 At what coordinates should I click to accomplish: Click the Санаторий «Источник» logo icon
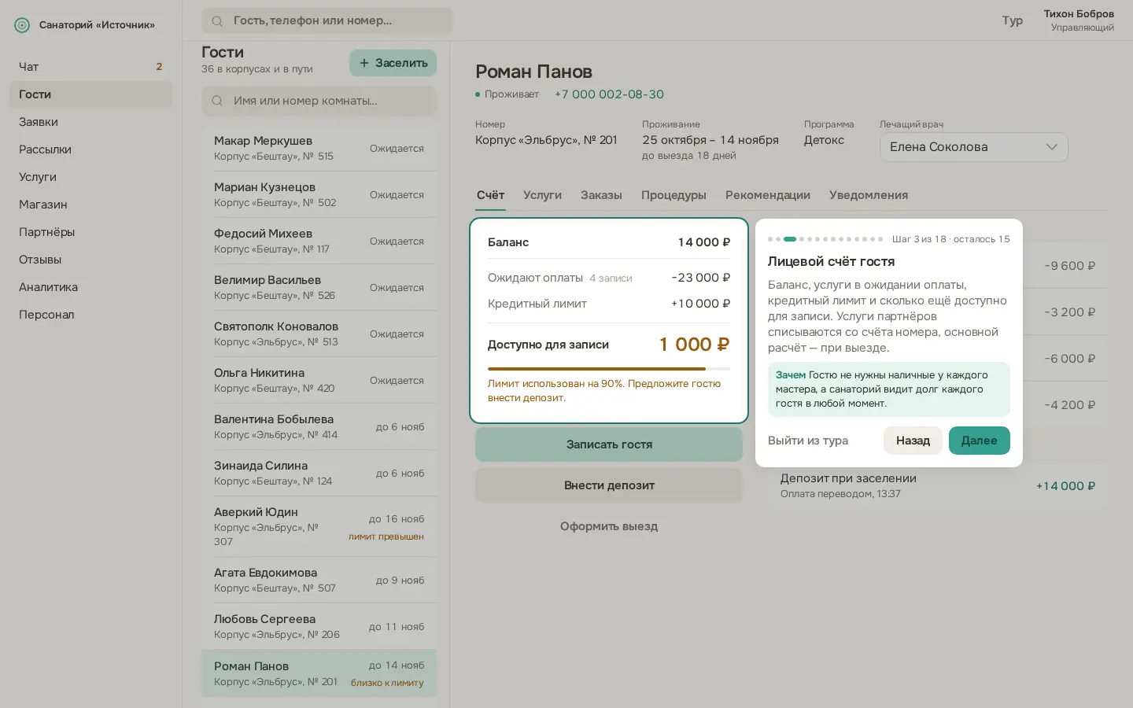[22, 25]
